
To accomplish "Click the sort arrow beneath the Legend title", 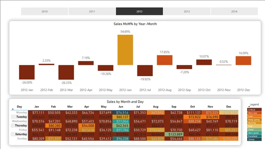I will click(x=249, y=107).
